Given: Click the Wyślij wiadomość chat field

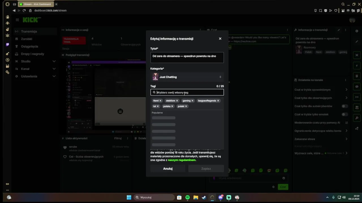Looking at the screenshot, I should tap(249, 178).
